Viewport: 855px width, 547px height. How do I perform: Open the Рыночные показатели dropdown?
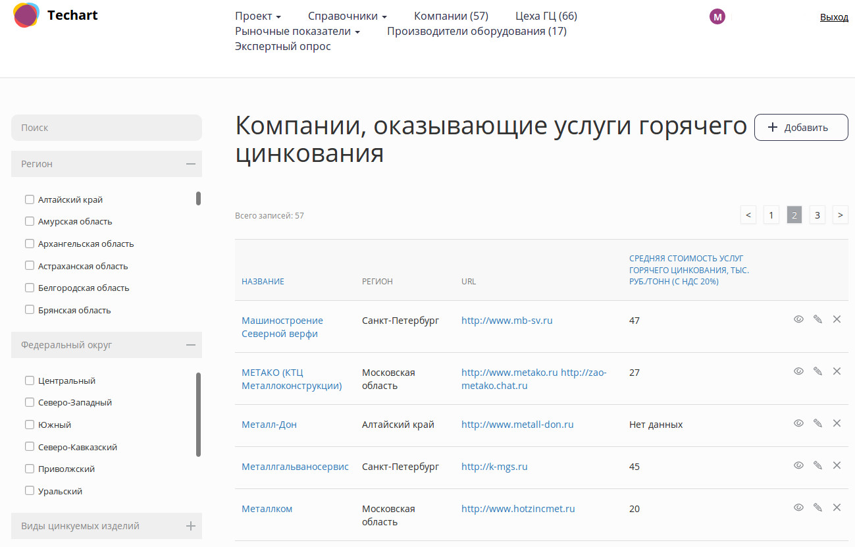tap(298, 31)
